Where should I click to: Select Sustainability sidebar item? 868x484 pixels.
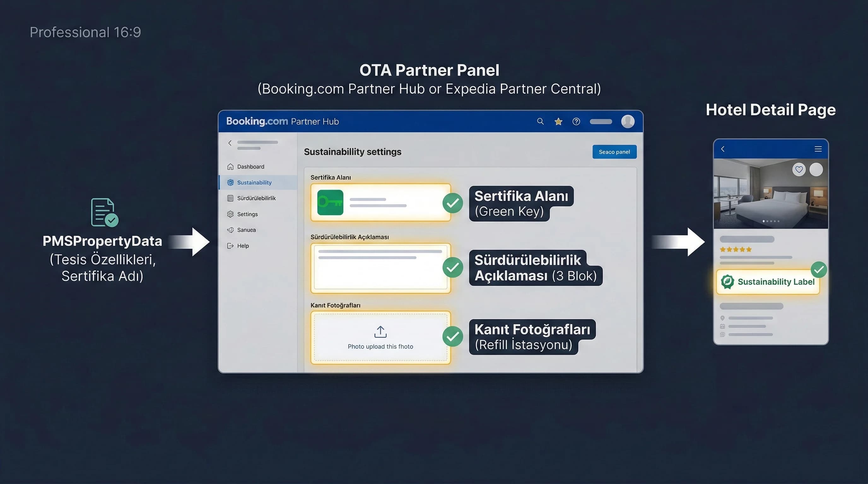(258, 182)
